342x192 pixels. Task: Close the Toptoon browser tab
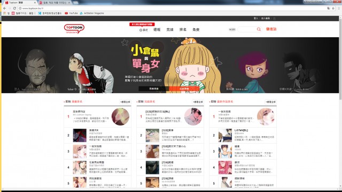click(x=35, y=3)
